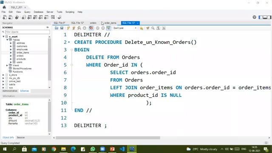Open the workbench settings gear icon
The image size is (272, 153).
[x=254, y=17]
